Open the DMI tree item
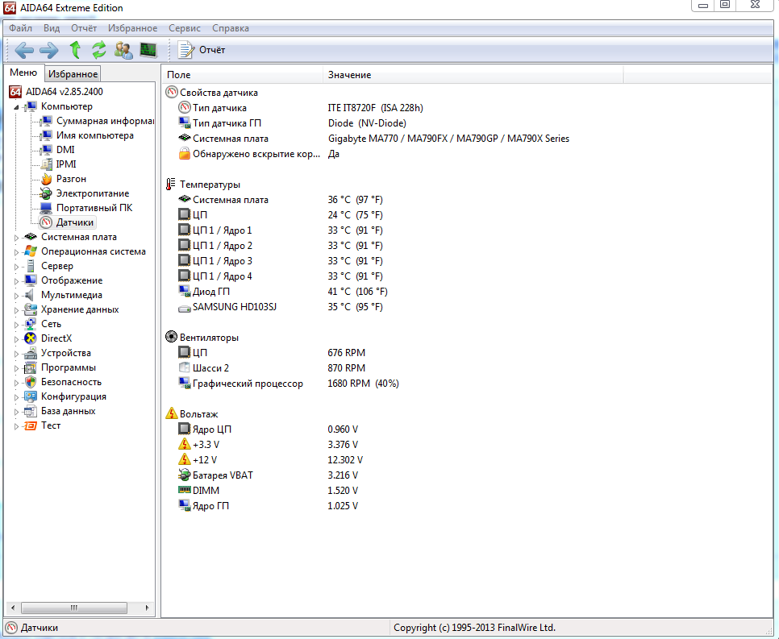Viewport: 779px width, 639px height. click(65, 150)
